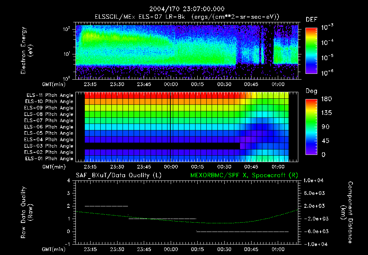
Task: Click the ELS-02 Pitch Angle row label
Action: [49, 152]
